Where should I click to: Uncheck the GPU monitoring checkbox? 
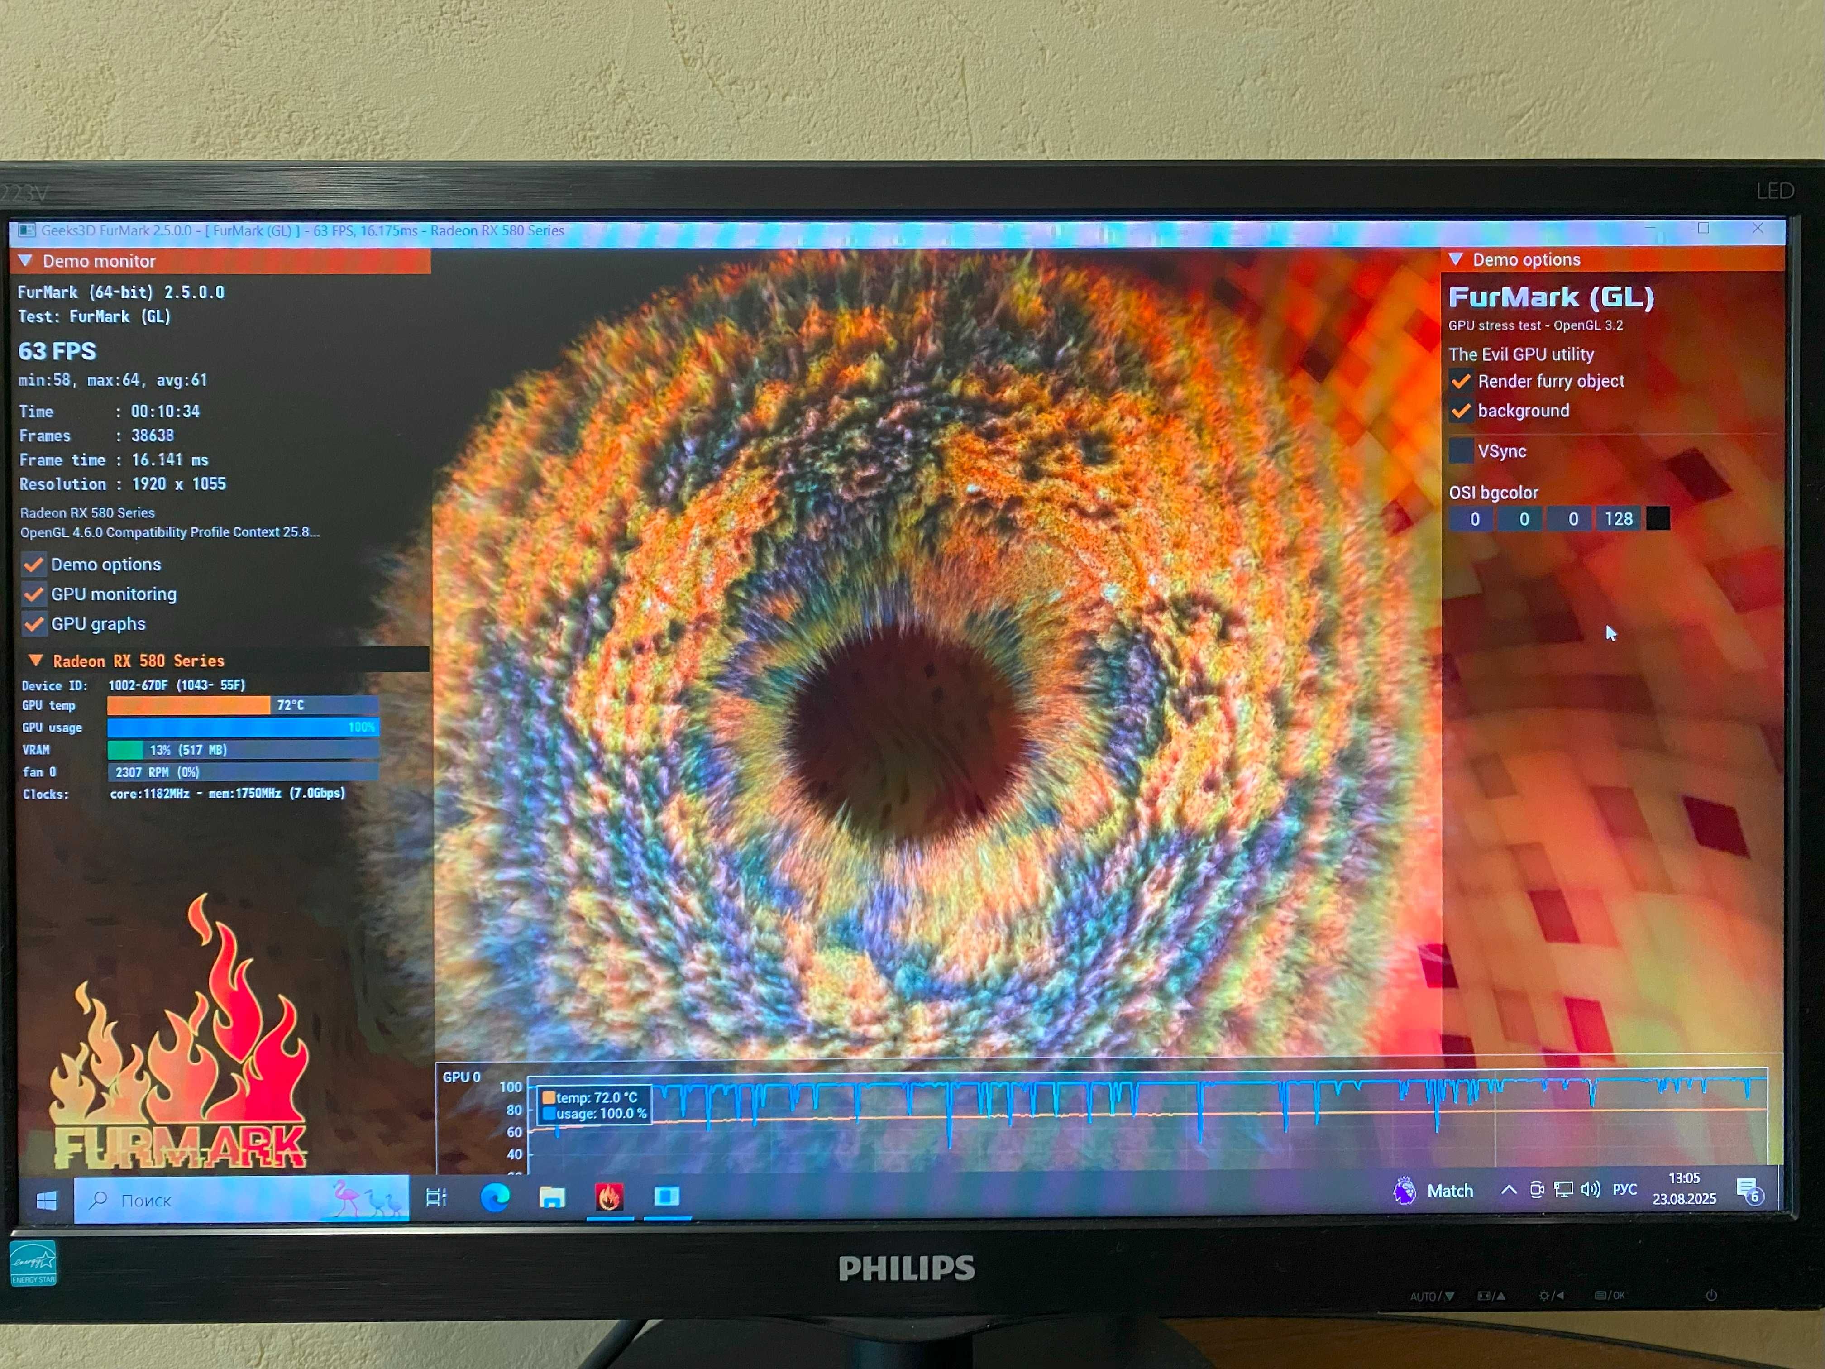(34, 594)
